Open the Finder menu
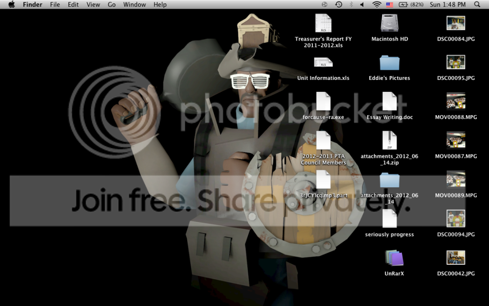The image size is (489, 306). tap(32, 4)
